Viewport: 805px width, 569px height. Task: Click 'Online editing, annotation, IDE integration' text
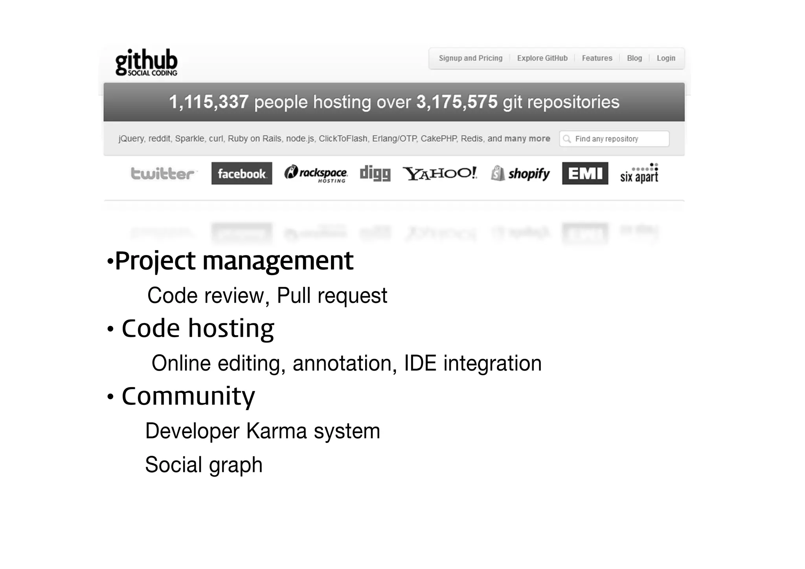[347, 363]
